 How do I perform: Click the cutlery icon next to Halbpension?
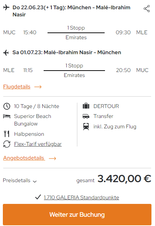point(7,134)
